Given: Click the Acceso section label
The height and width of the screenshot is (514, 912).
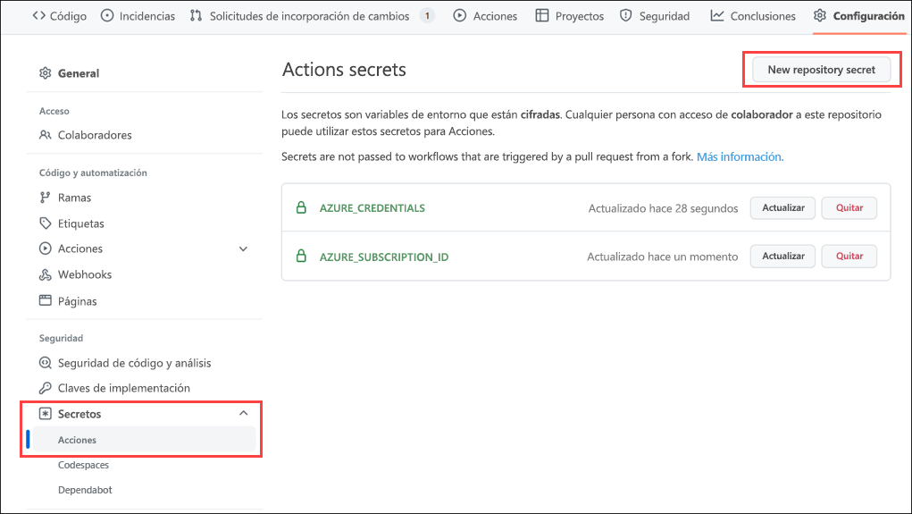Looking at the screenshot, I should point(54,111).
